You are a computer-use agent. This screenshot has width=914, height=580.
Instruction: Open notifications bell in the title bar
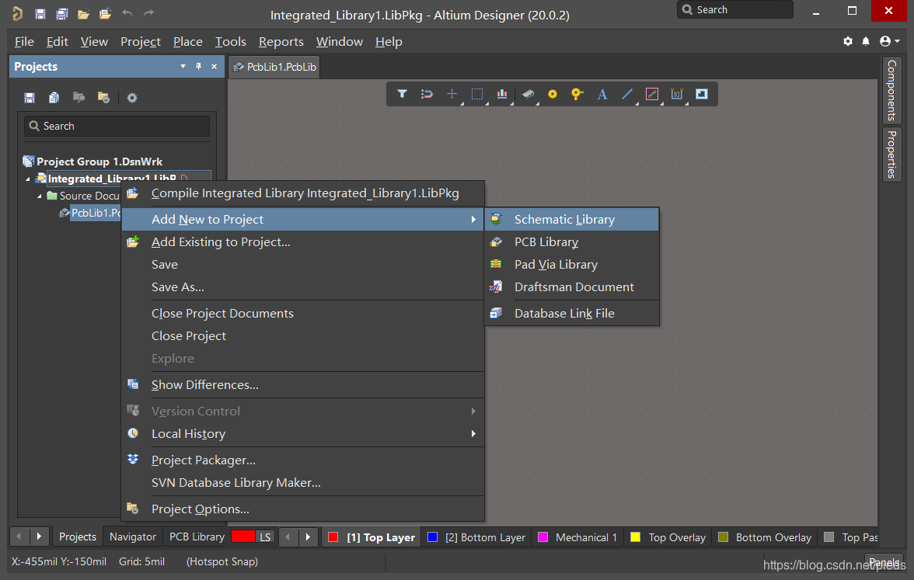coord(867,41)
